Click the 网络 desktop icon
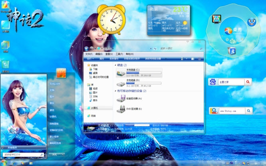The image size is (266, 166). 6,47
